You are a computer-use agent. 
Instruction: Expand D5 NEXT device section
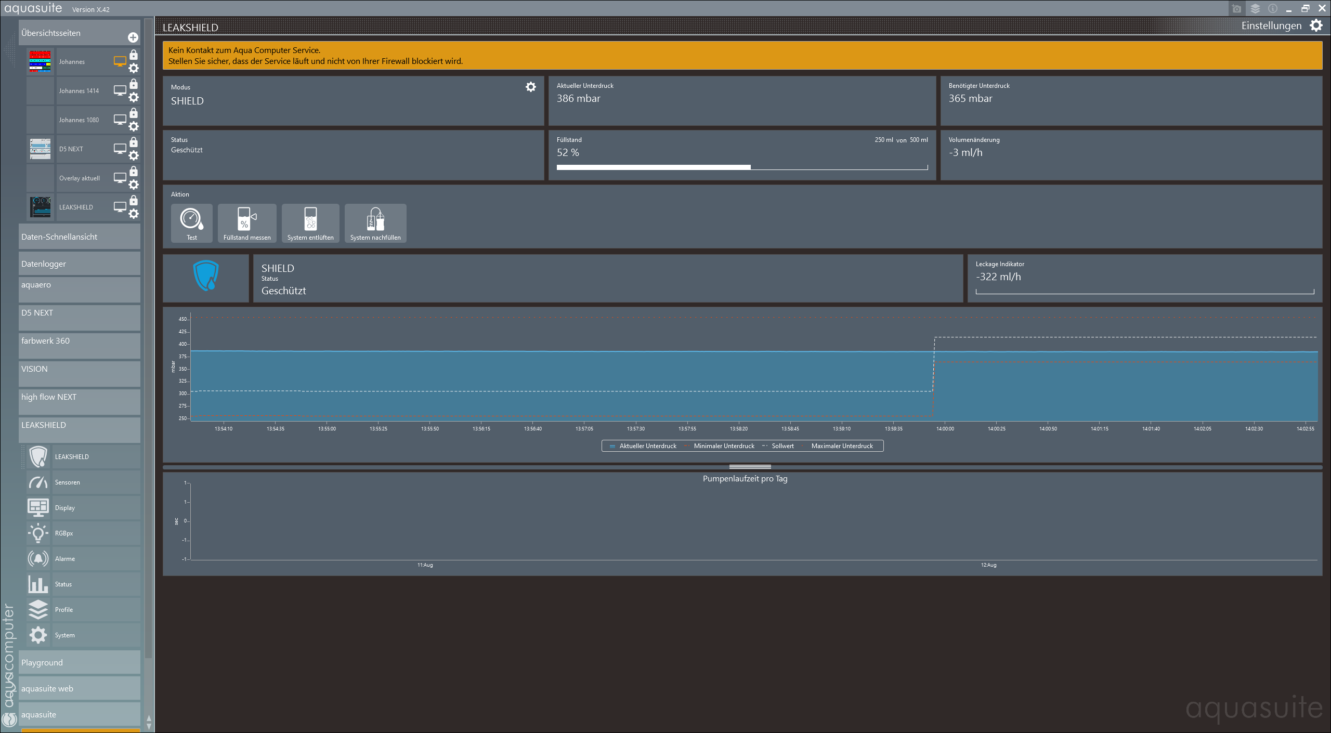(x=80, y=318)
